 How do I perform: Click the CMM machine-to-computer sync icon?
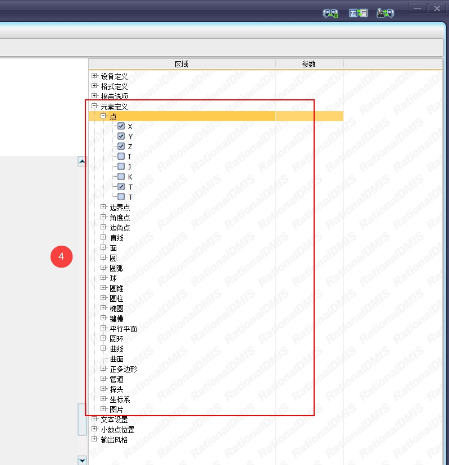pos(385,13)
